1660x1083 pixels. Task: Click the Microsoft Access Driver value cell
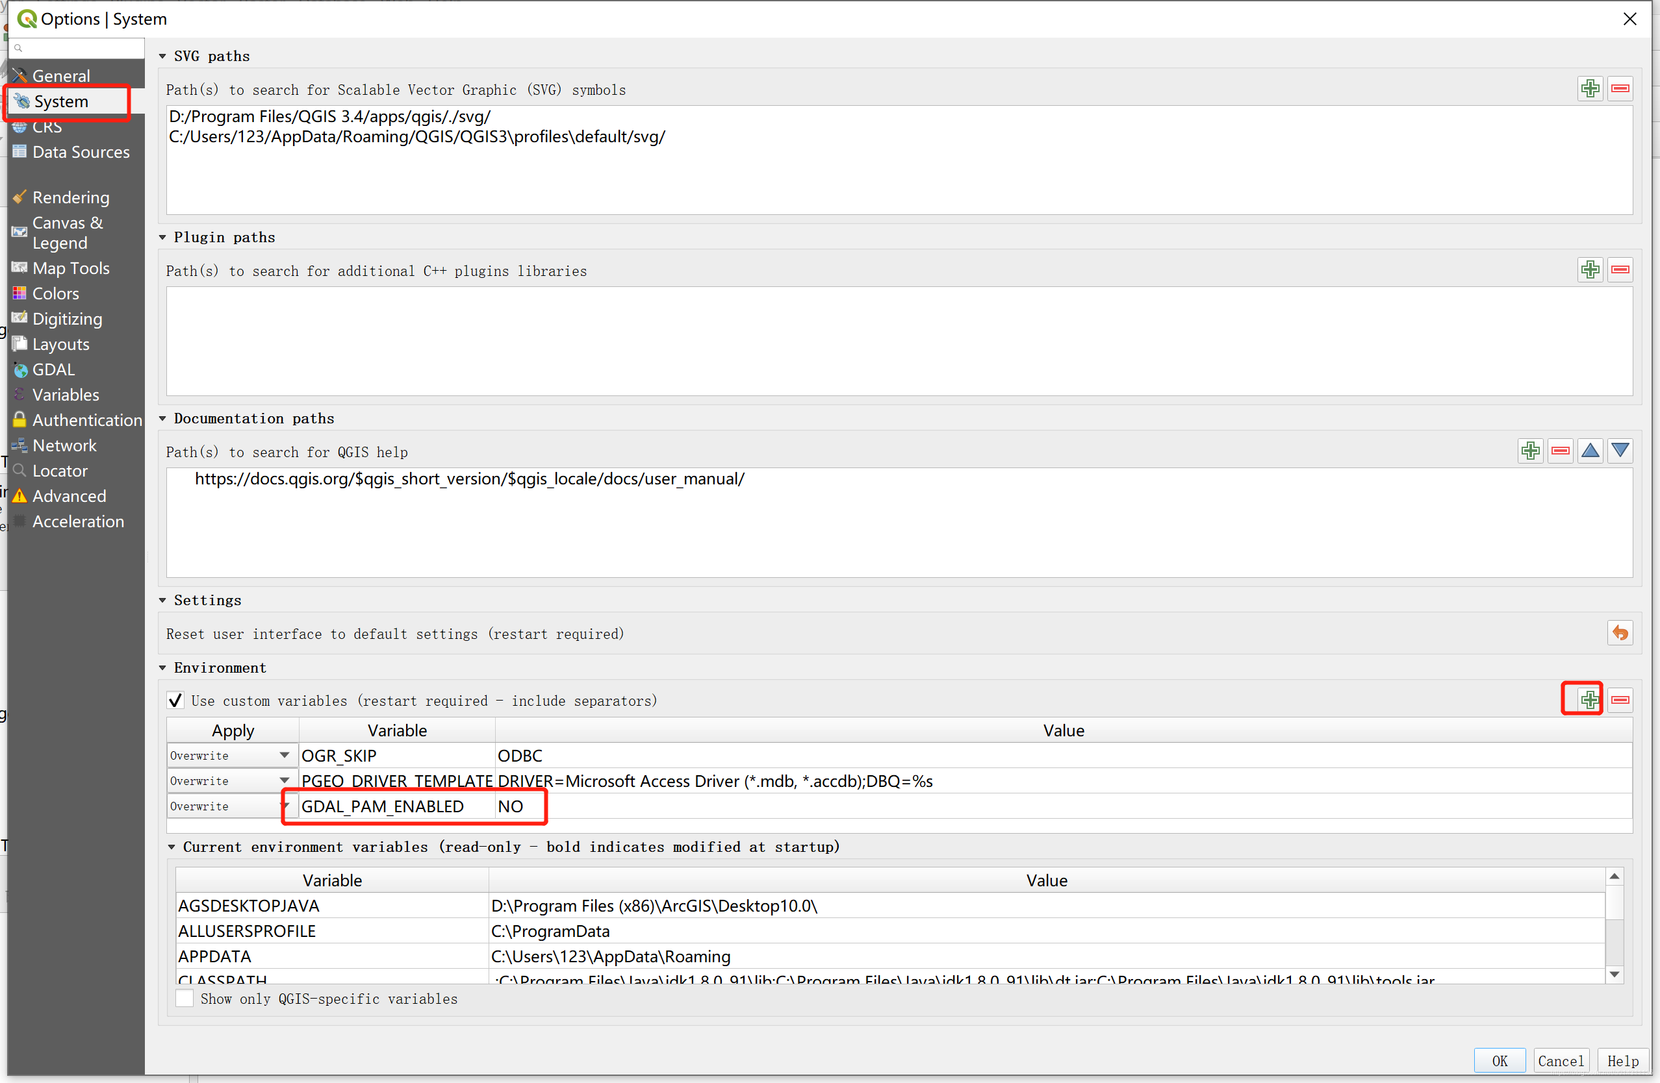pyautogui.click(x=1064, y=780)
